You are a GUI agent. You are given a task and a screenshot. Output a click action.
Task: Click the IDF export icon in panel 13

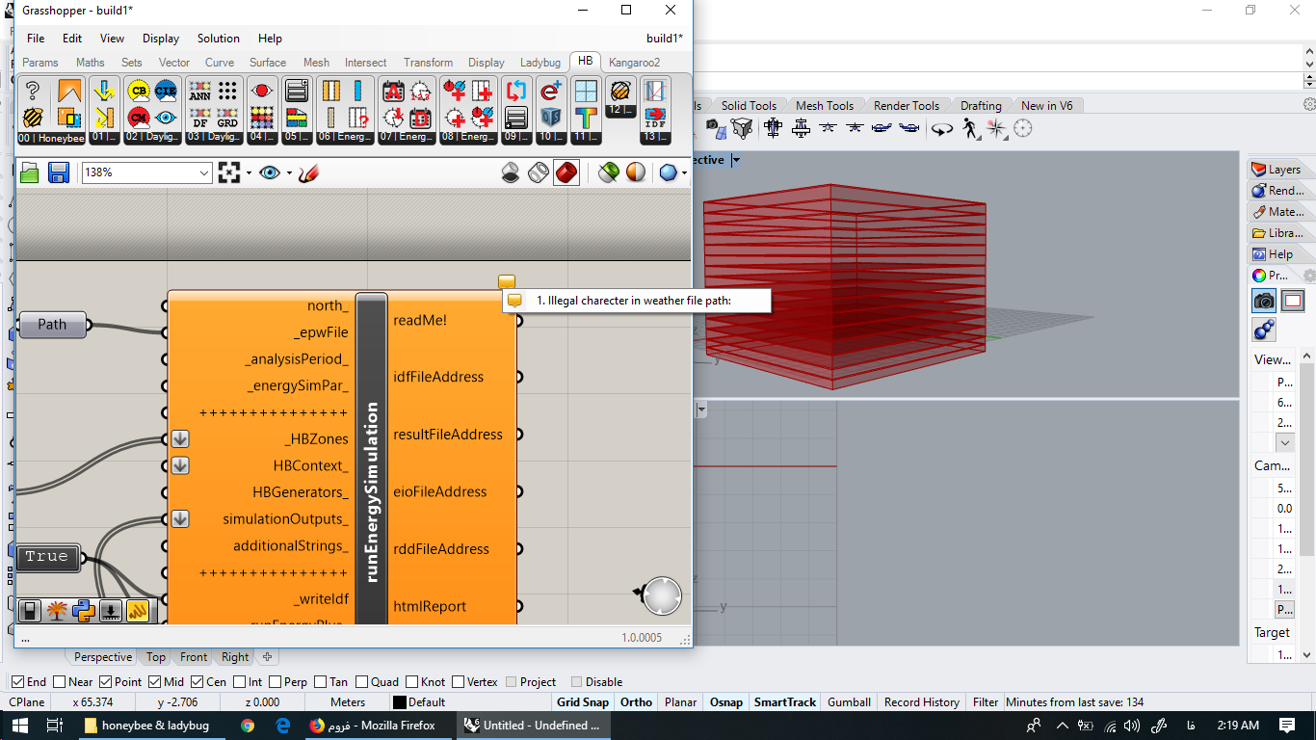pyautogui.click(x=654, y=118)
